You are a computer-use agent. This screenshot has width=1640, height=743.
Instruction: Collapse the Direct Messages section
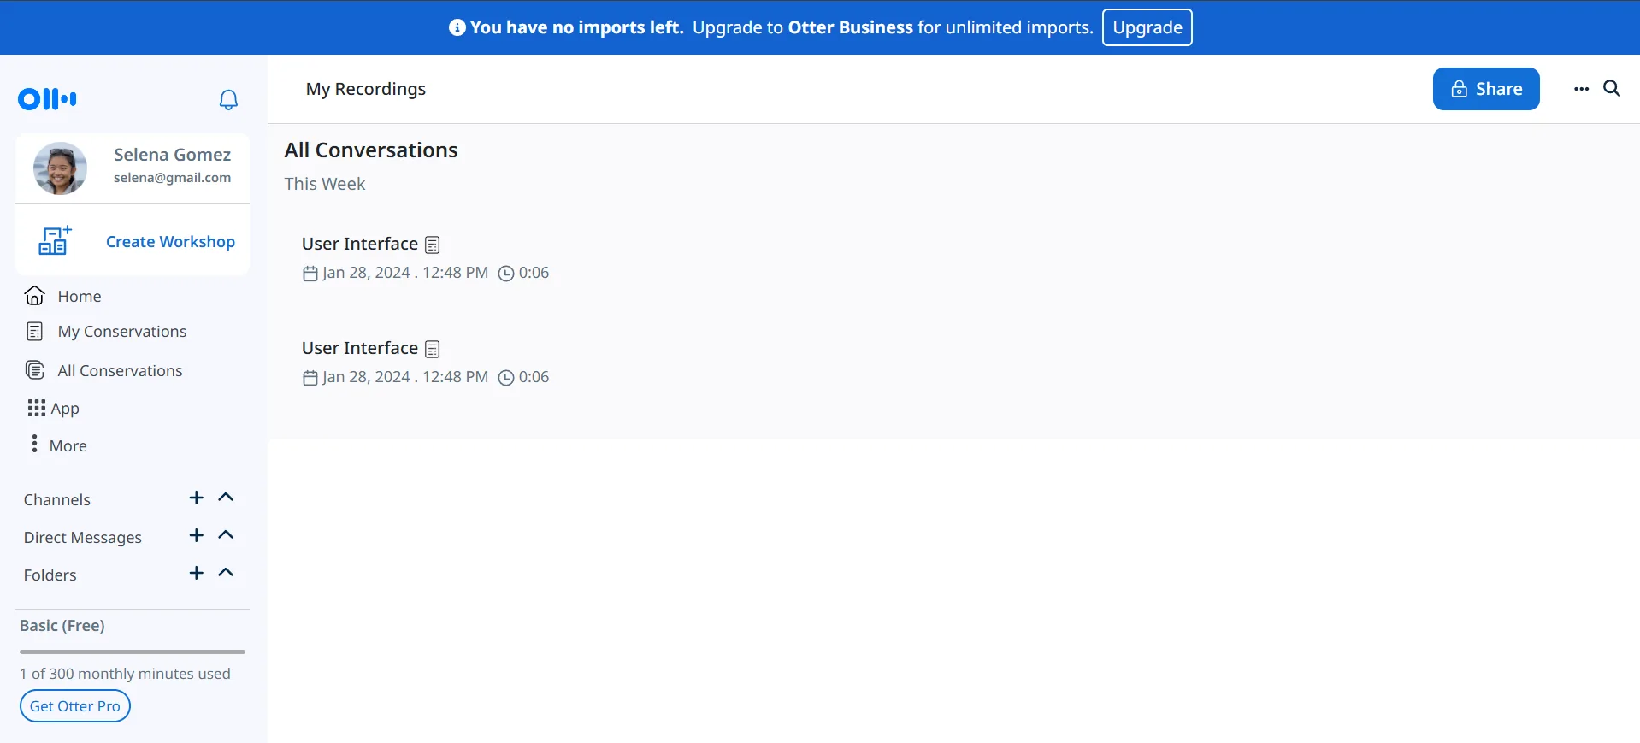226,535
